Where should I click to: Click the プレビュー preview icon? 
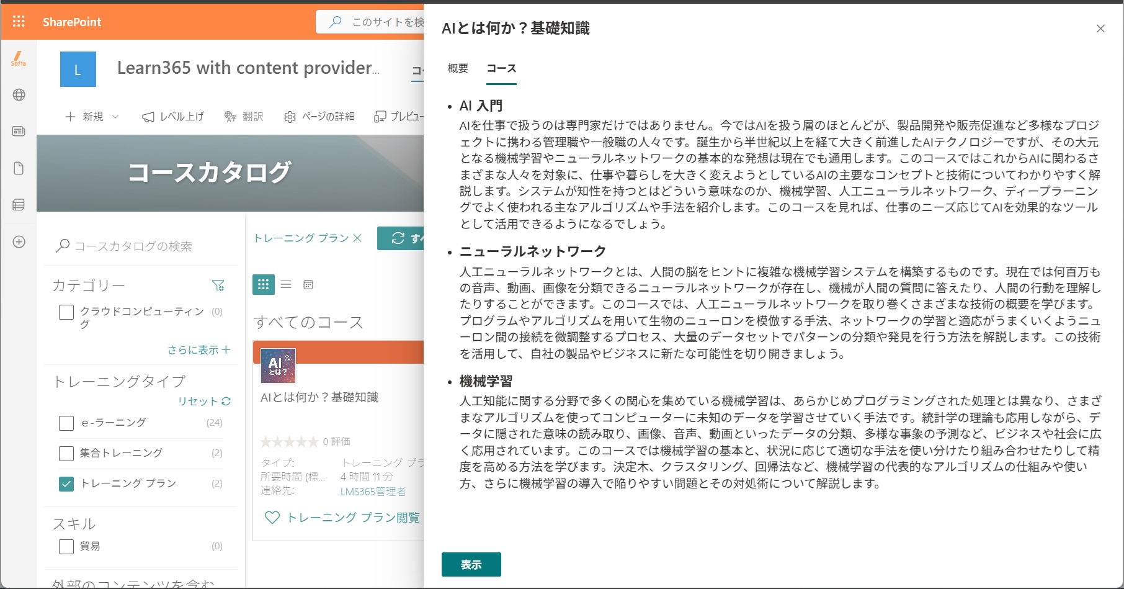tap(380, 117)
